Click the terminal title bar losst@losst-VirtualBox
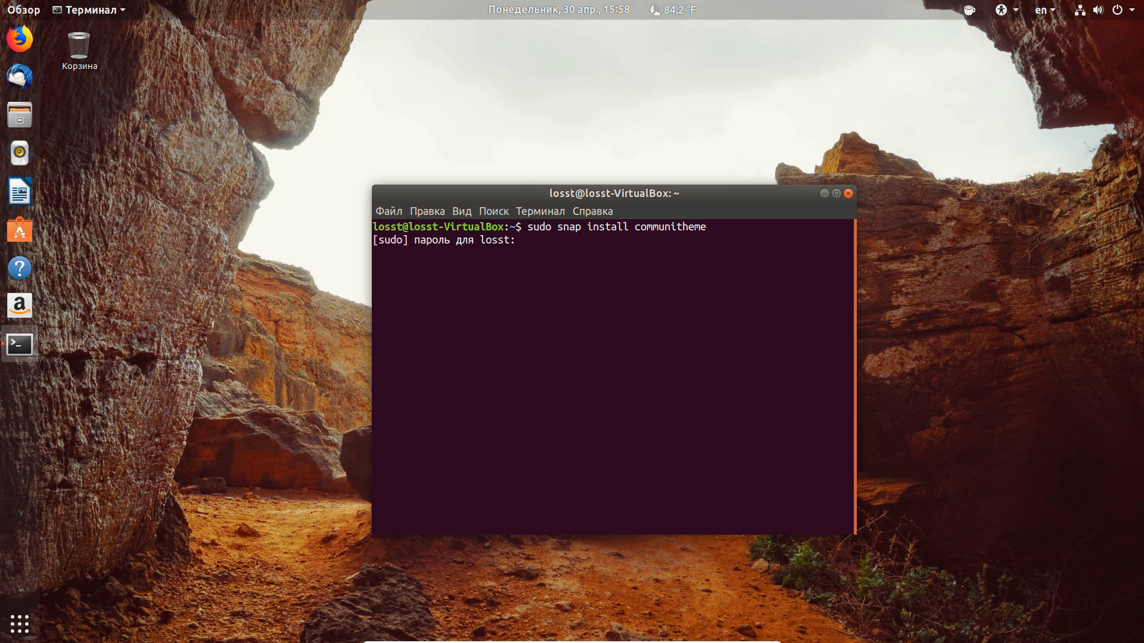 click(x=614, y=193)
